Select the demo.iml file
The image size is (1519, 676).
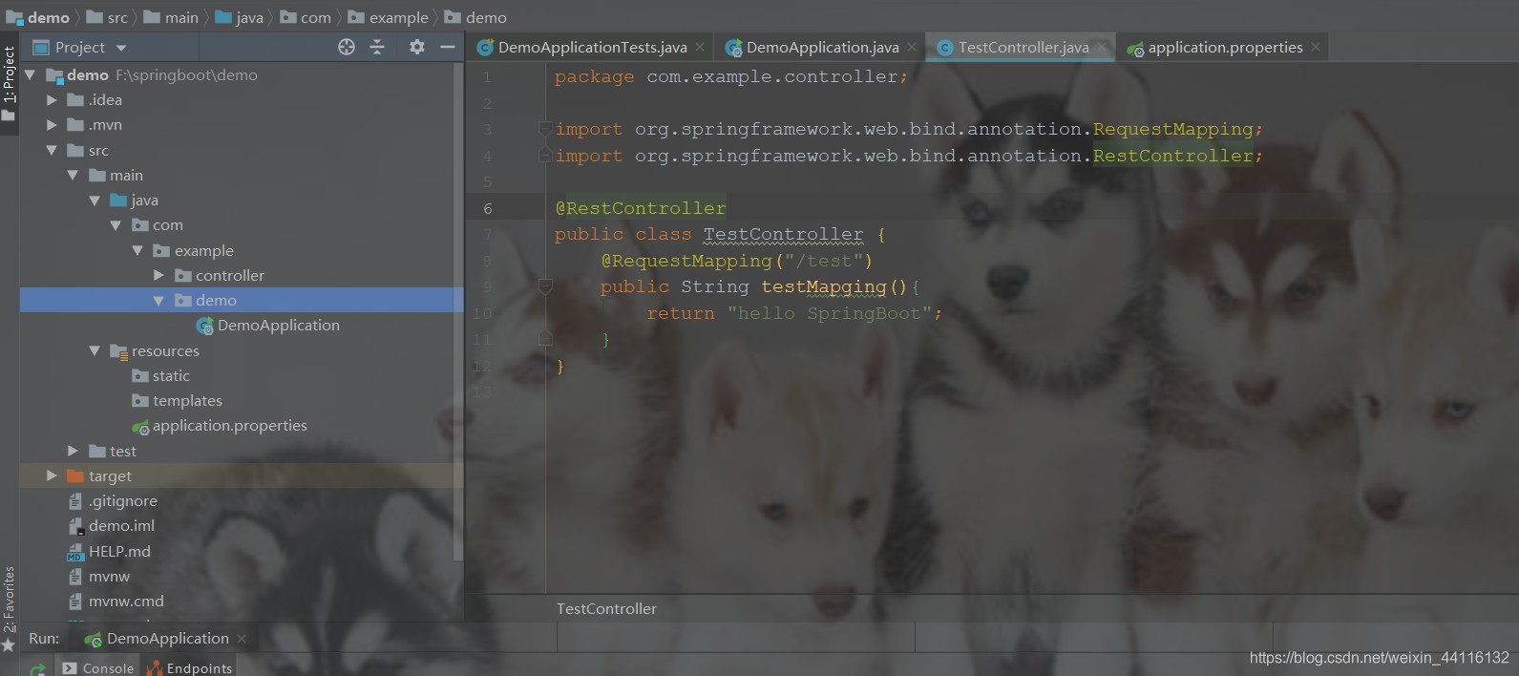111,526
